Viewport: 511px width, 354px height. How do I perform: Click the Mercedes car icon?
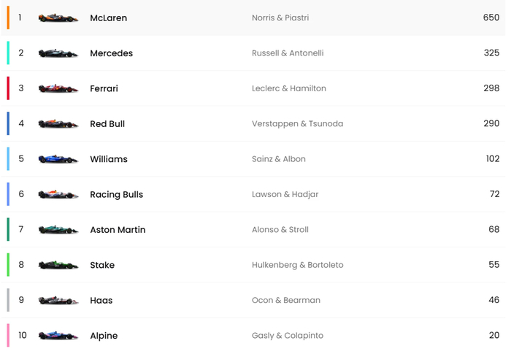[58, 53]
